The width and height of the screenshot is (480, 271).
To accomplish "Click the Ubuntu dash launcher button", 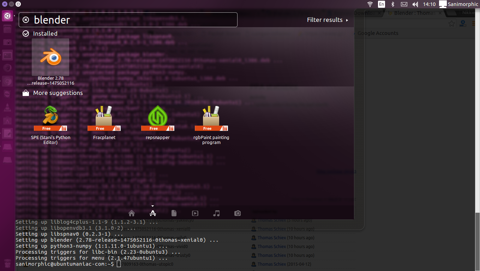I will (x=7, y=16).
